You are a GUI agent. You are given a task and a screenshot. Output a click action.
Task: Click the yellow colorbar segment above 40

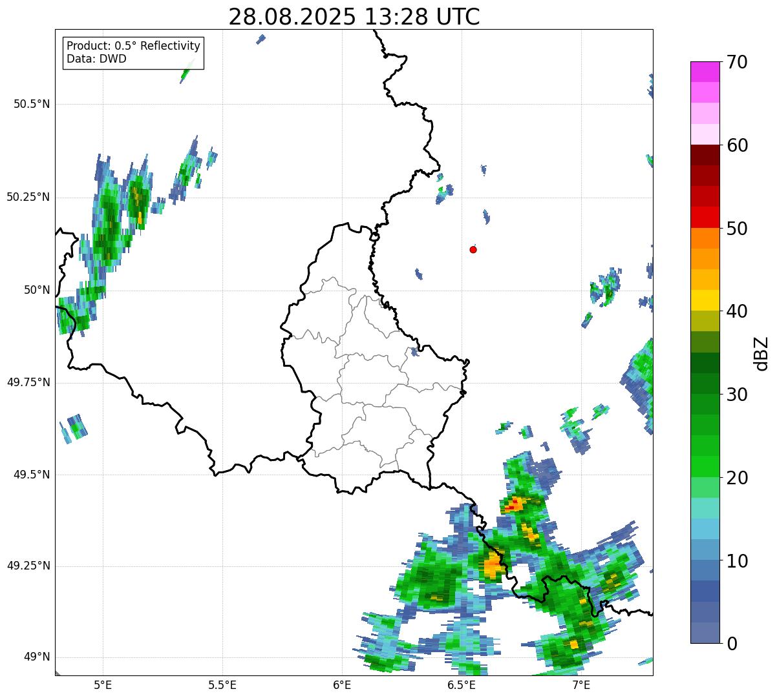point(705,300)
